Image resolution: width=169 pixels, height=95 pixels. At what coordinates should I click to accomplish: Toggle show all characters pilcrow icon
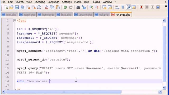123,7
